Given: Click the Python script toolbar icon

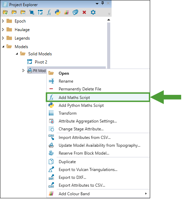Looking at the screenshot, I should [x=58, y=13].
